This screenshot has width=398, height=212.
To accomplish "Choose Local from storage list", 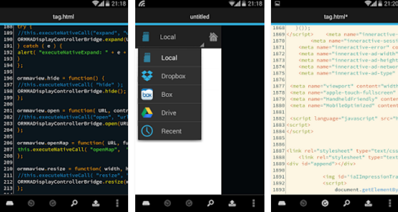I will tap(170, 58).
